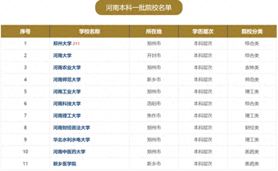The width and height of the screenshot is (278, 171).
Task: Open the 河南大学 school link
Action: 62,56
